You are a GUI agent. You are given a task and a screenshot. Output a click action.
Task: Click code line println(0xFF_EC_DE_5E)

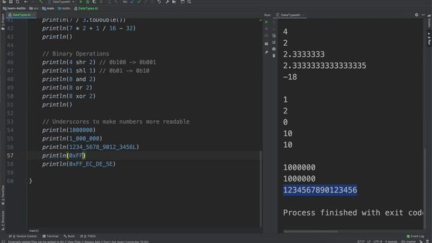[79, 164]
